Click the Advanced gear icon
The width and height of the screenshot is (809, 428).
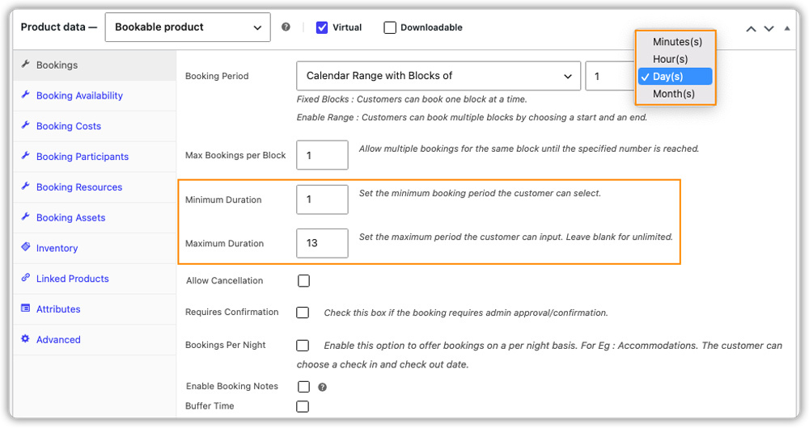(25, 338)
